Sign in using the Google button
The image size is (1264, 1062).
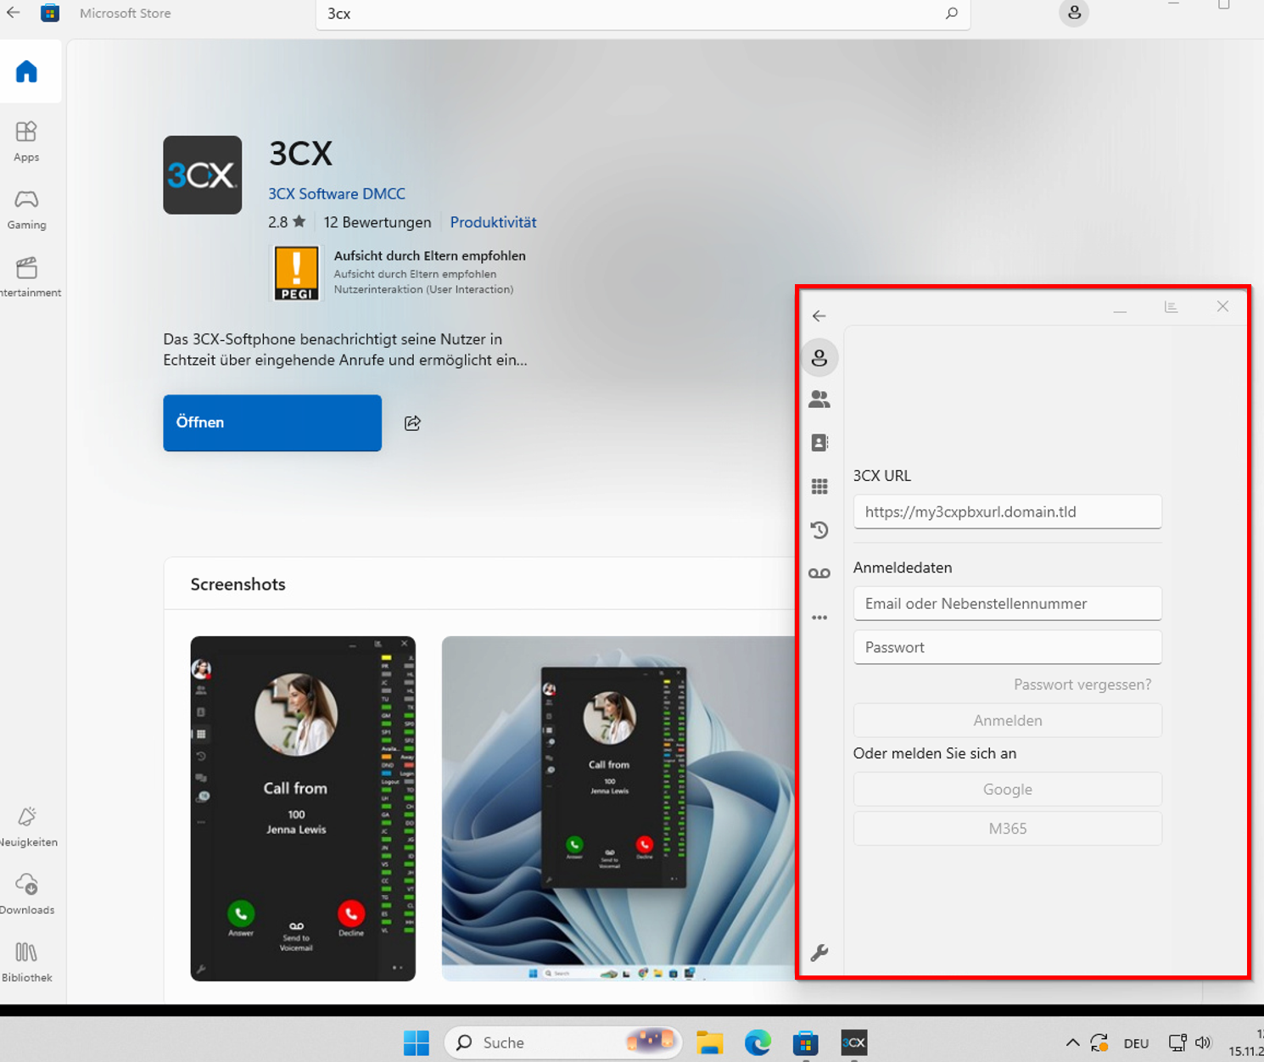(x=1007, y=789)
